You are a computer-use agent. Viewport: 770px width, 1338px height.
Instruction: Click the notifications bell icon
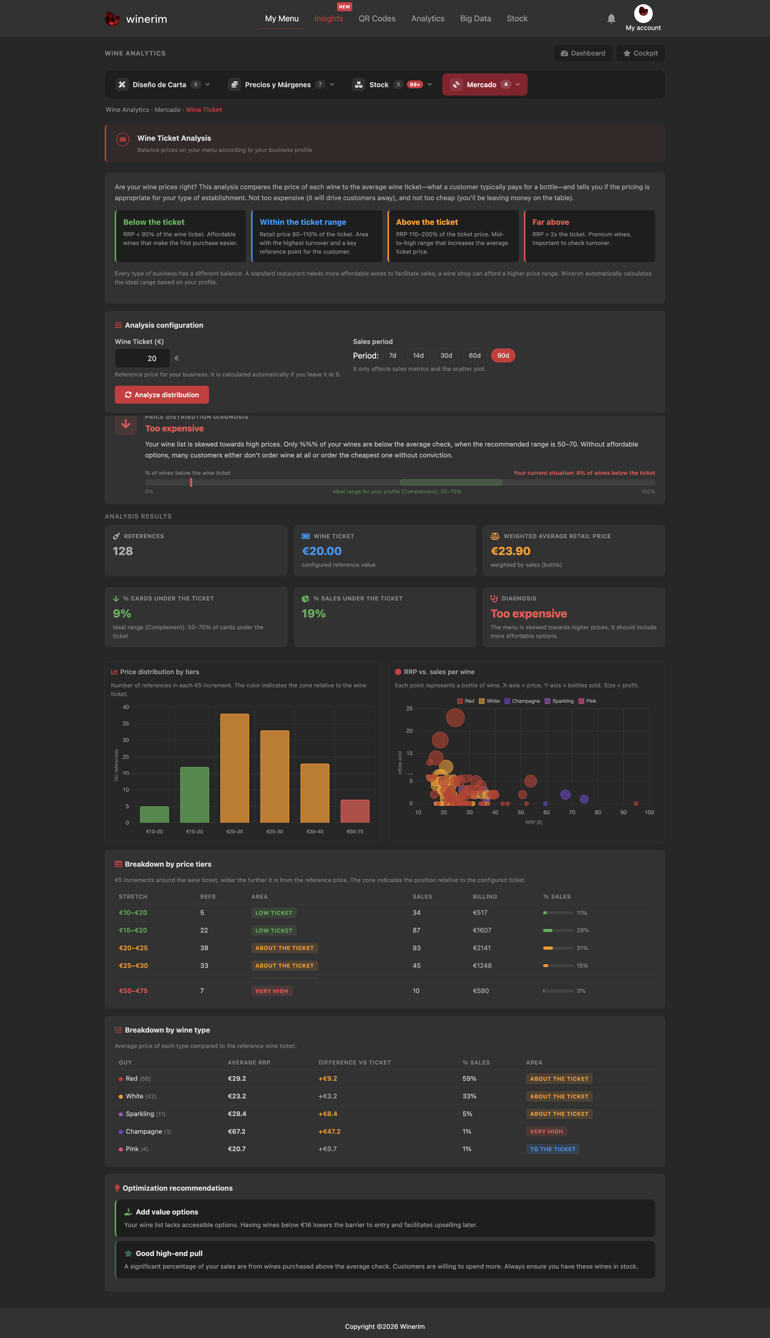click(x=611, y=18)
